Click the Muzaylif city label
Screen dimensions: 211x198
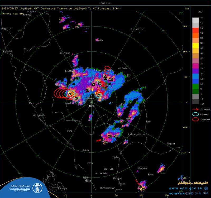(6, 29)
